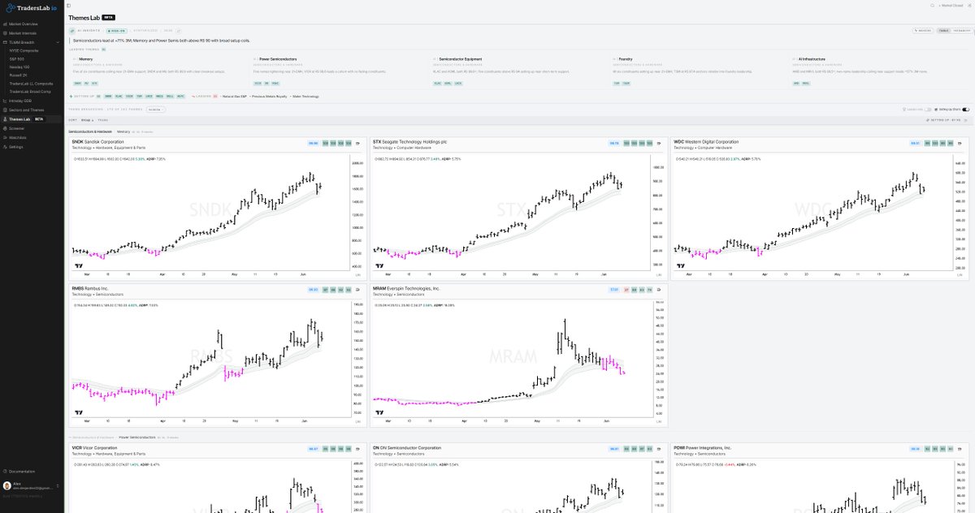Sort the list by Group

(x=87, y=120)
